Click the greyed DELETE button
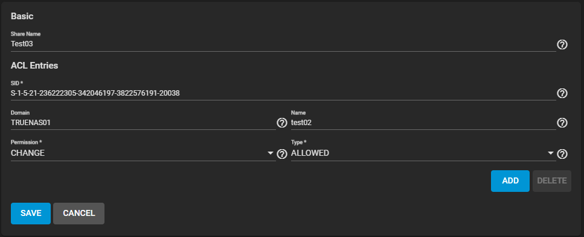This screenshot has height=237, width=584. coord(552,181)
